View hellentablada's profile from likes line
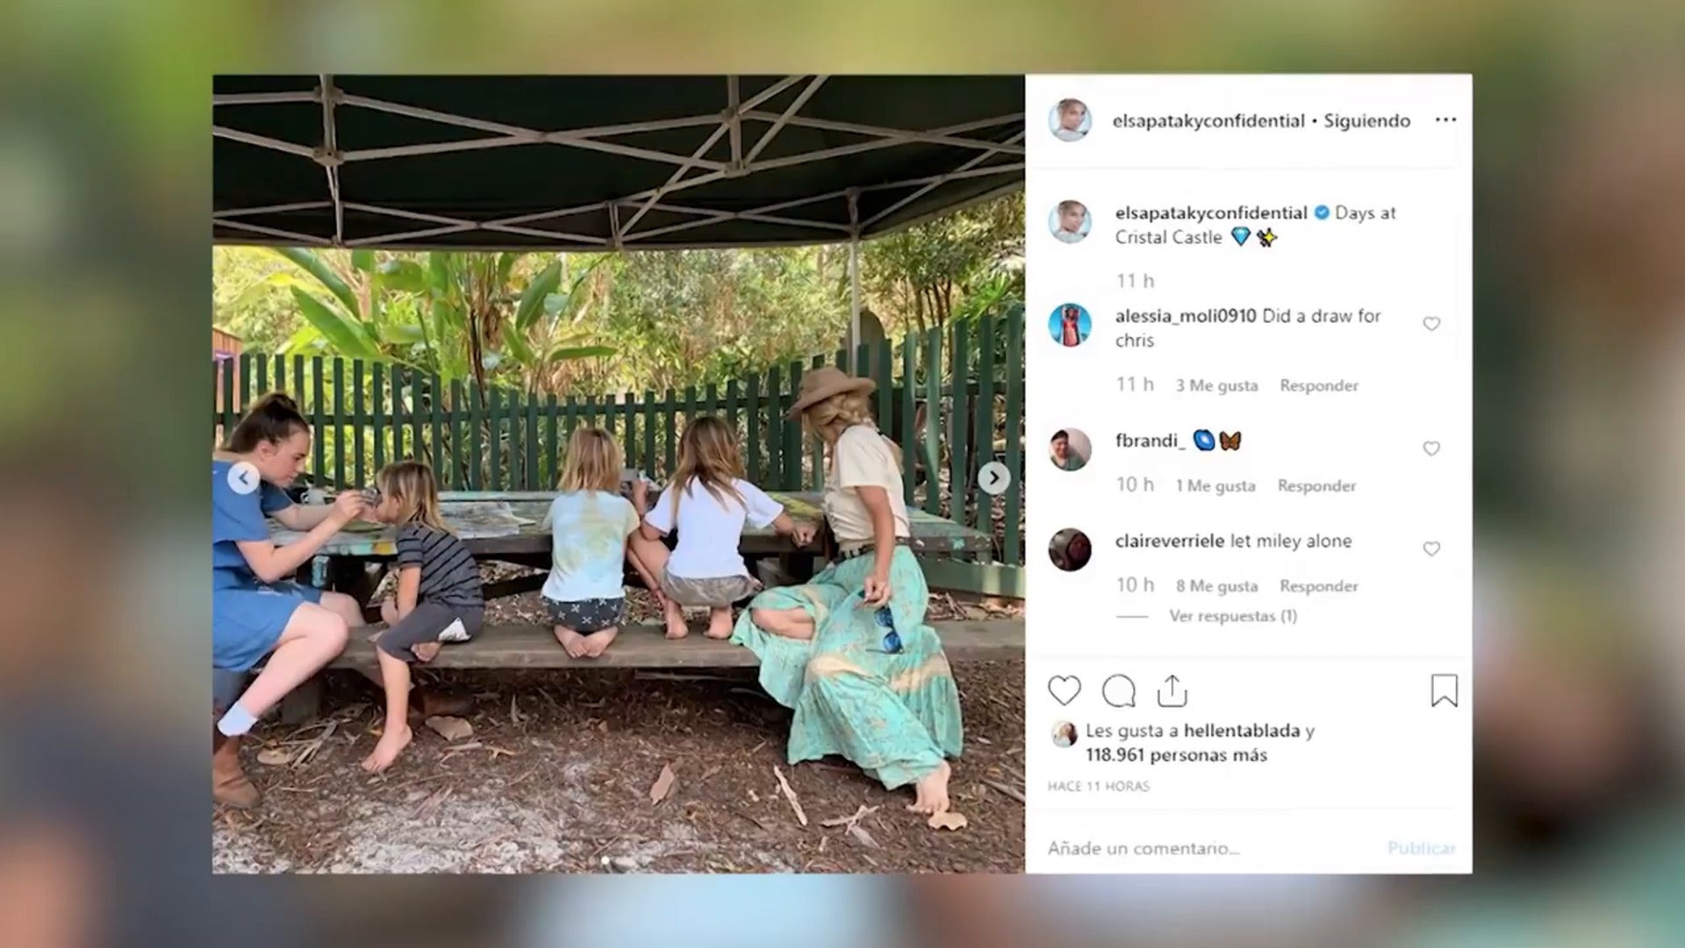The width and height of the screenshot is (1685, 948). pyautogui.click(x=1239, y=730)
